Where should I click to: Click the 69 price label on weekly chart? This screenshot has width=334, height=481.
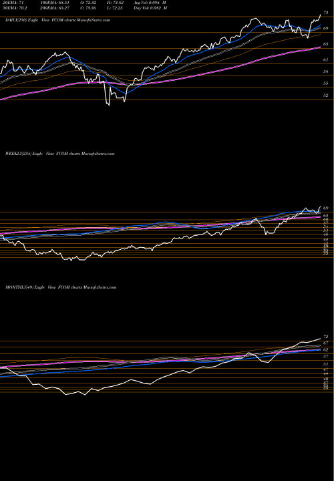tap(326, 208)
